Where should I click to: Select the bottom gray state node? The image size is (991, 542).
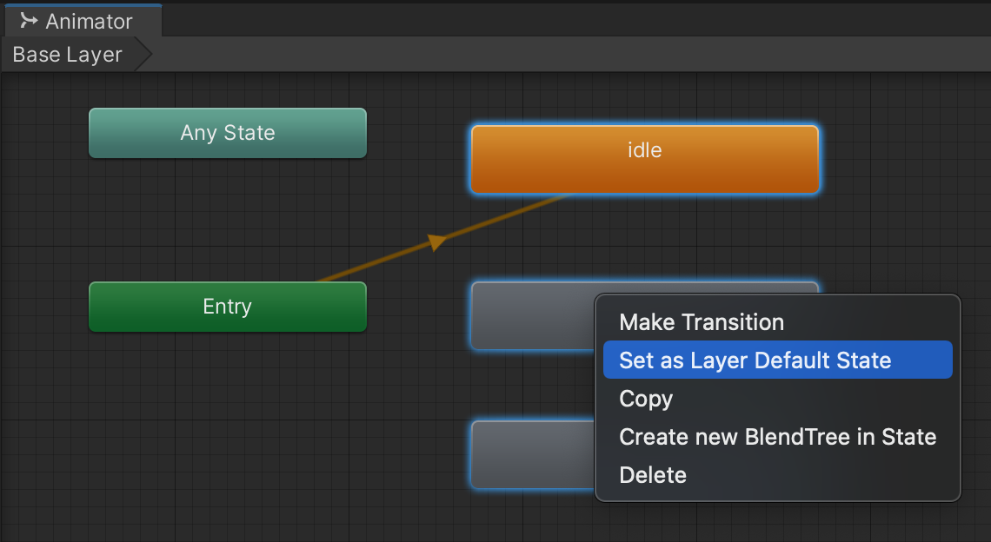pyautogui.click(x=530, y=453)
